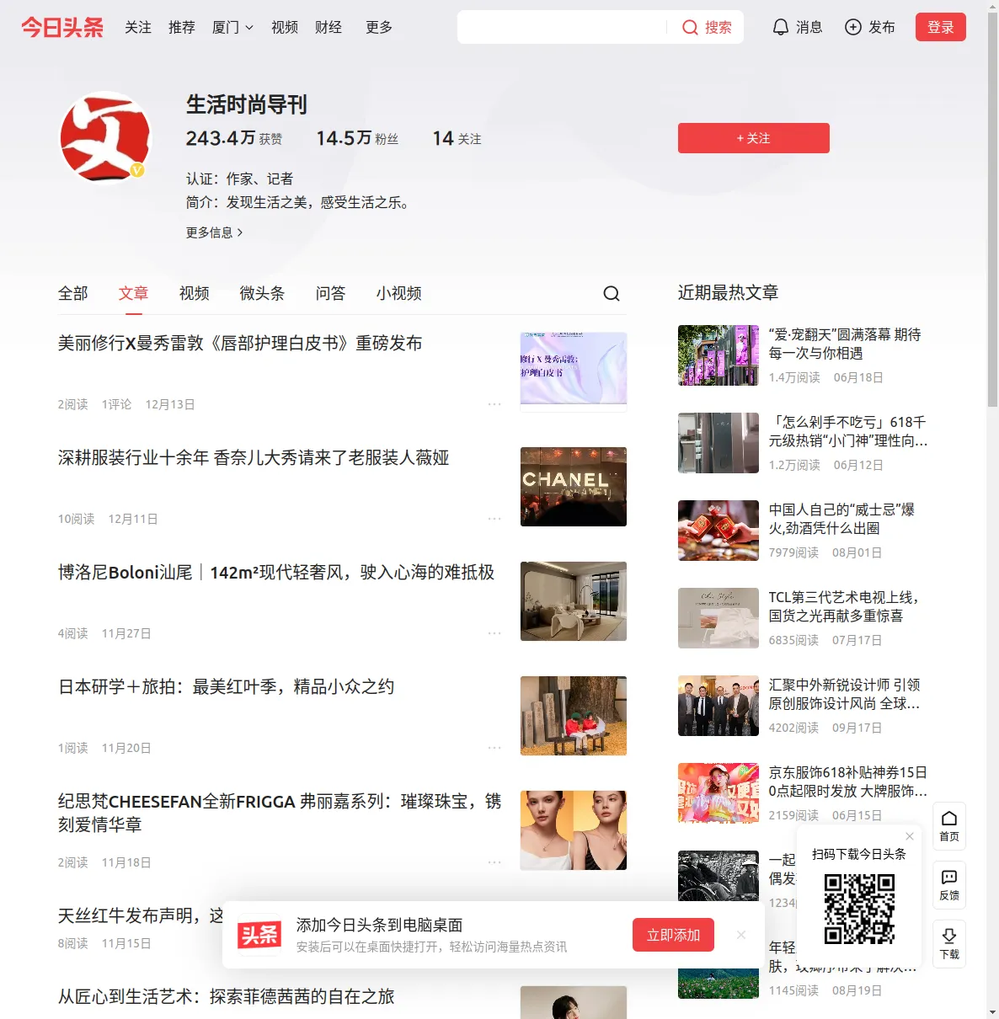Click the search input field
This screenshot has height=1019, width=999.
click(563, 27)
